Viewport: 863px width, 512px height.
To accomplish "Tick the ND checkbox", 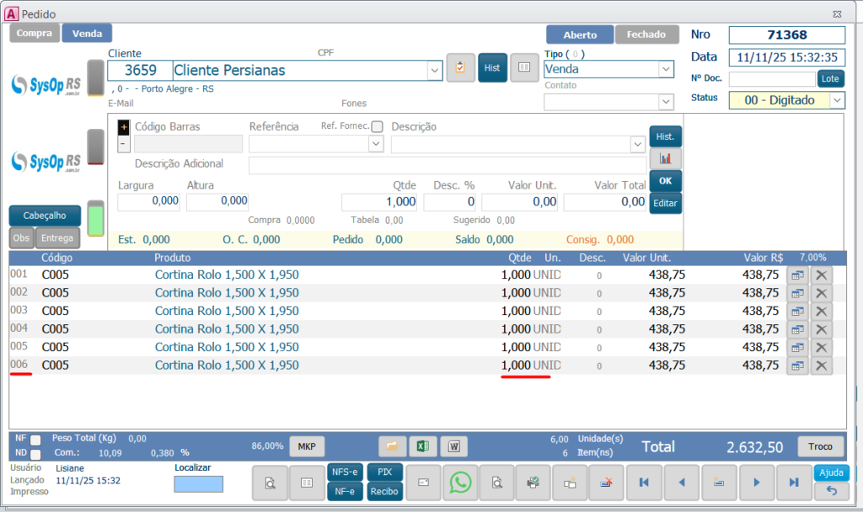I will (35, 454).
